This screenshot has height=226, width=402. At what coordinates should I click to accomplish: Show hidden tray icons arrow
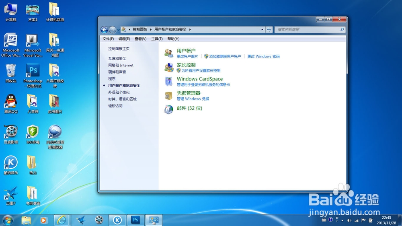pyautogui.click(x=342, y=220)
